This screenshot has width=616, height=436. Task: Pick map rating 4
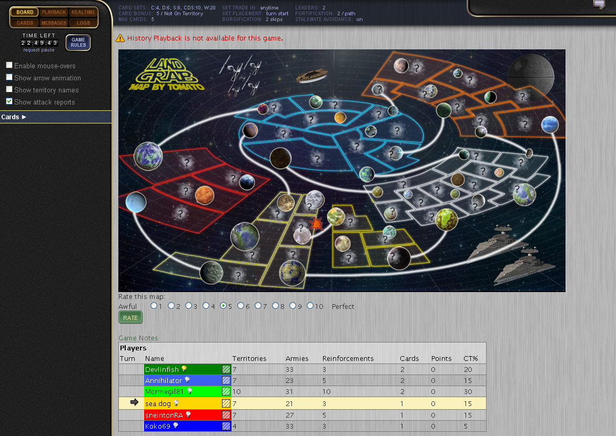206,306
